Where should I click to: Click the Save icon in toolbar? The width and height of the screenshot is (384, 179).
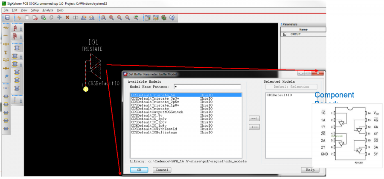(7, 18)
